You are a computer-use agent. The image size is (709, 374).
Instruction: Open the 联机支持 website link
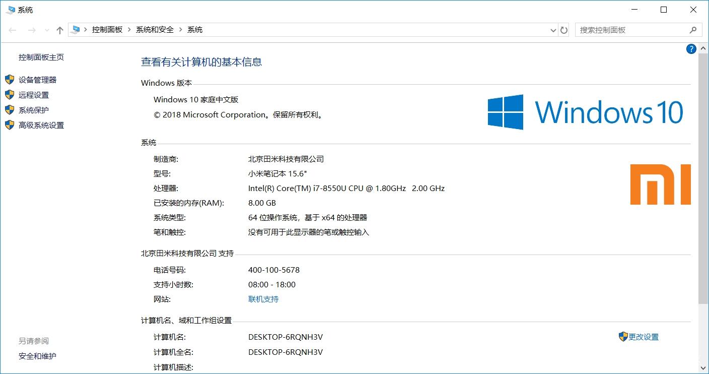click(263, 299)
